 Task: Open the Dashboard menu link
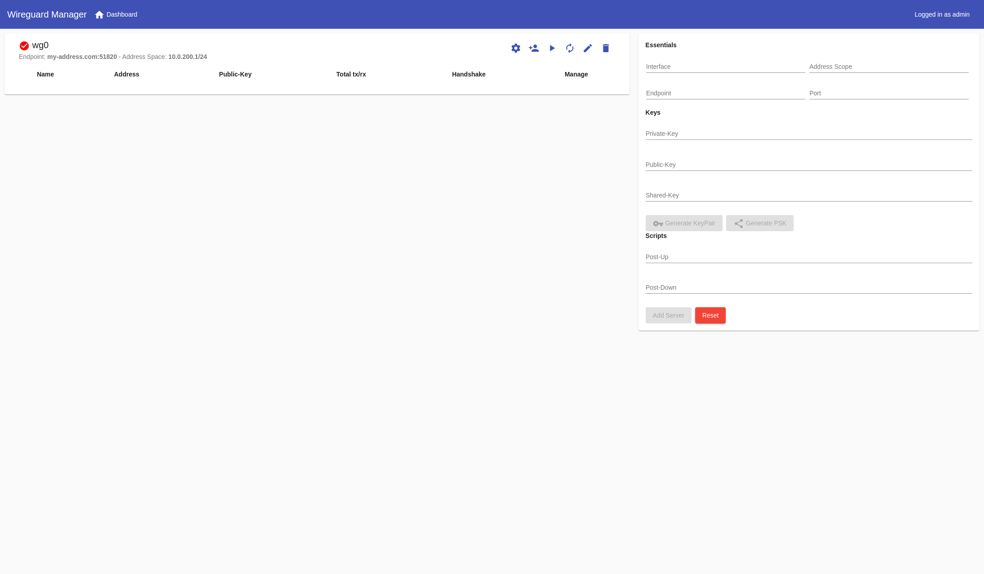pos(122,14)
